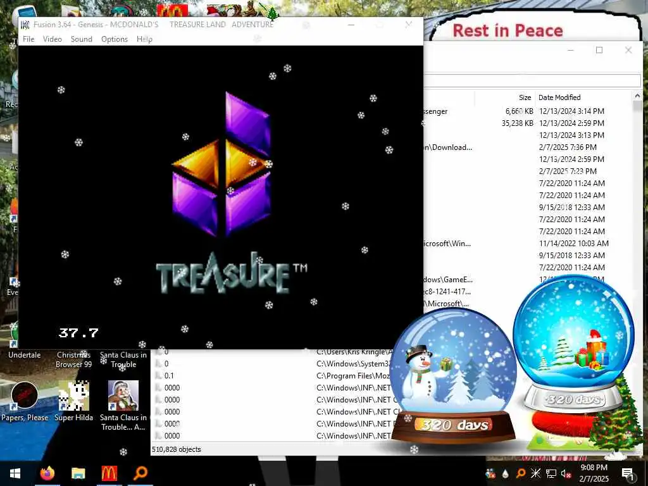Select the Undertale desktop icon label
The image size is (648, 486).
25,355
